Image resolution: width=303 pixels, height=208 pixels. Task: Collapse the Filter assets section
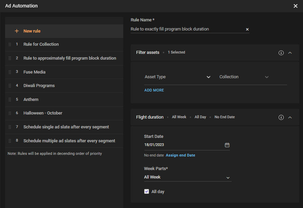[x=290, y=53]
